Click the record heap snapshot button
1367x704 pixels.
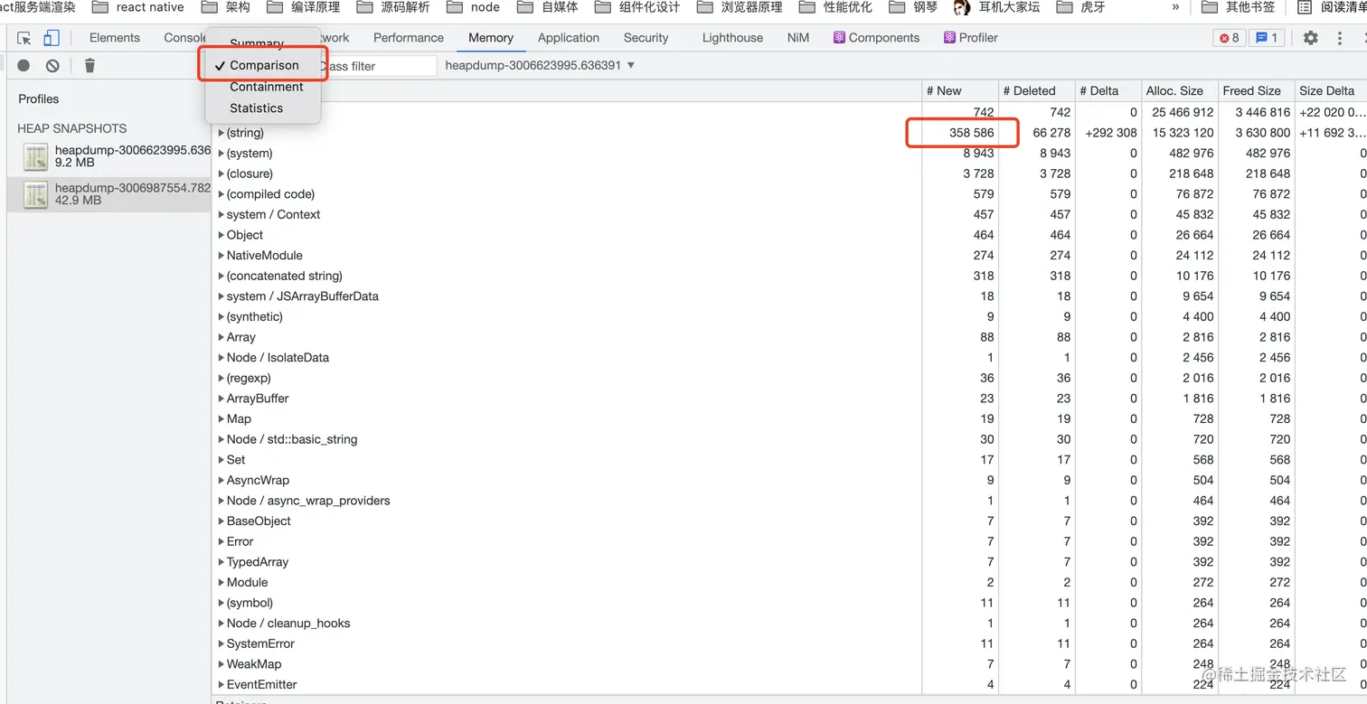24,65
